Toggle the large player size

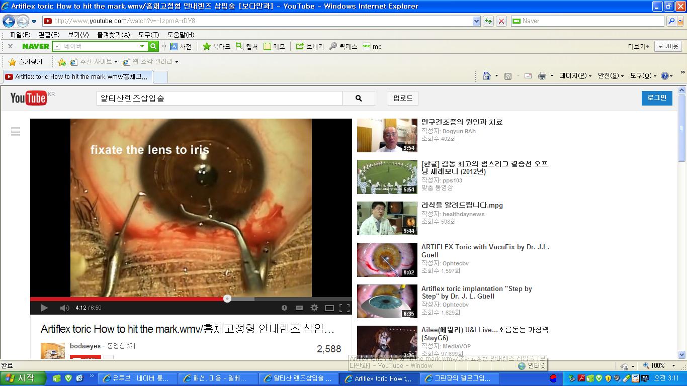click(x=329, y=308)
